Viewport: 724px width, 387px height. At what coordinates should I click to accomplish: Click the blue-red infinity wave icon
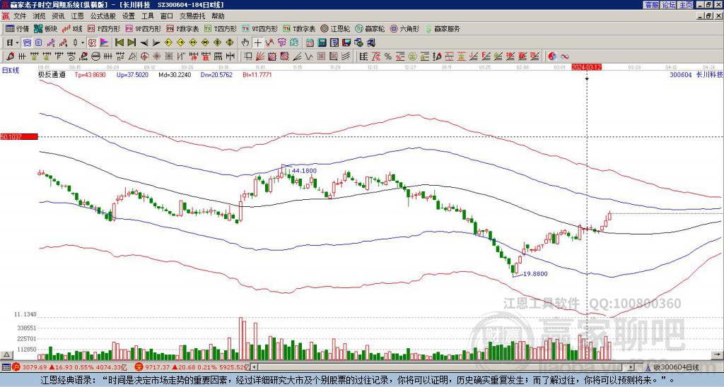pos(565,56)
